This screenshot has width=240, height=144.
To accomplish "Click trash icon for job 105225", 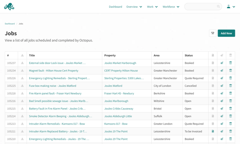I will tap(230, 86).
